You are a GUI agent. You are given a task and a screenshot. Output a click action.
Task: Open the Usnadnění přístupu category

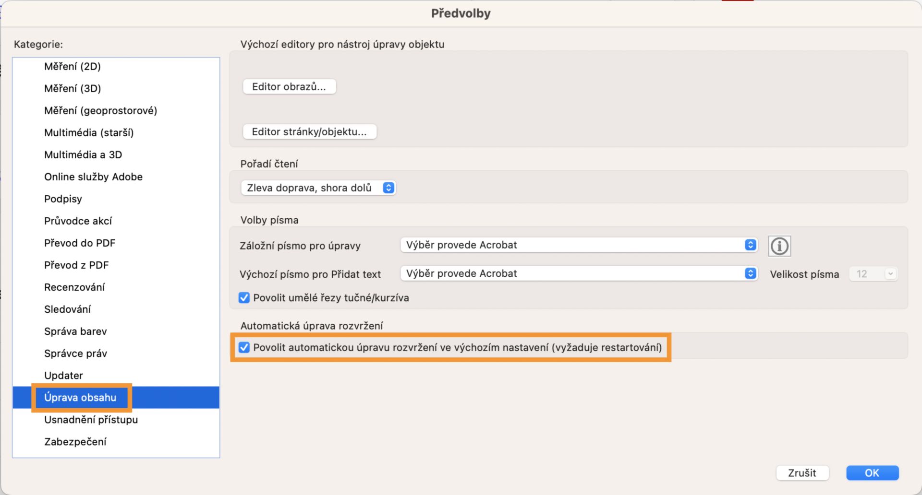point(91,420)
